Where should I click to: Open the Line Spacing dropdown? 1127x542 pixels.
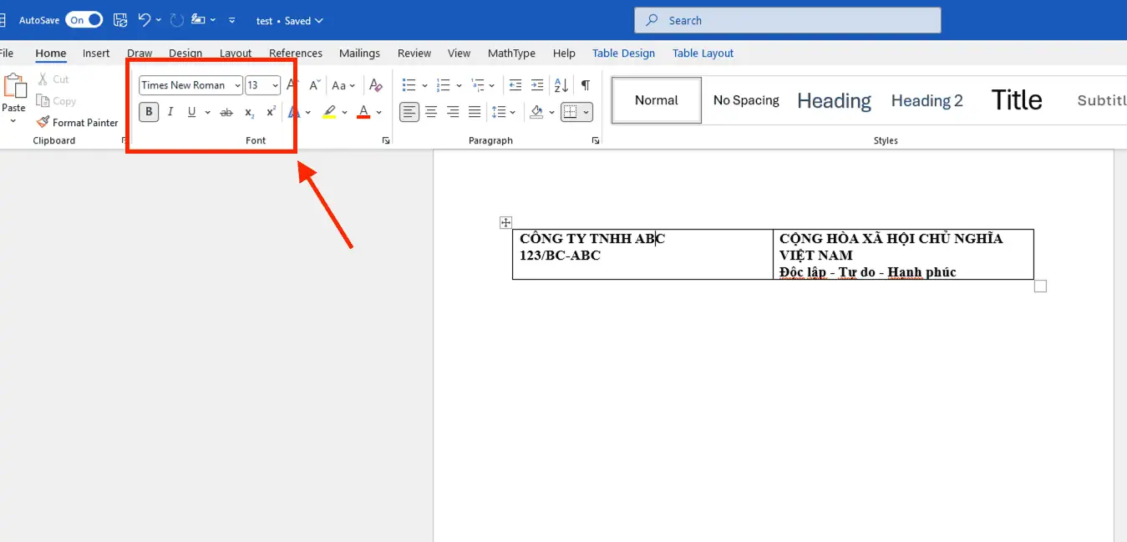[503, 112]
